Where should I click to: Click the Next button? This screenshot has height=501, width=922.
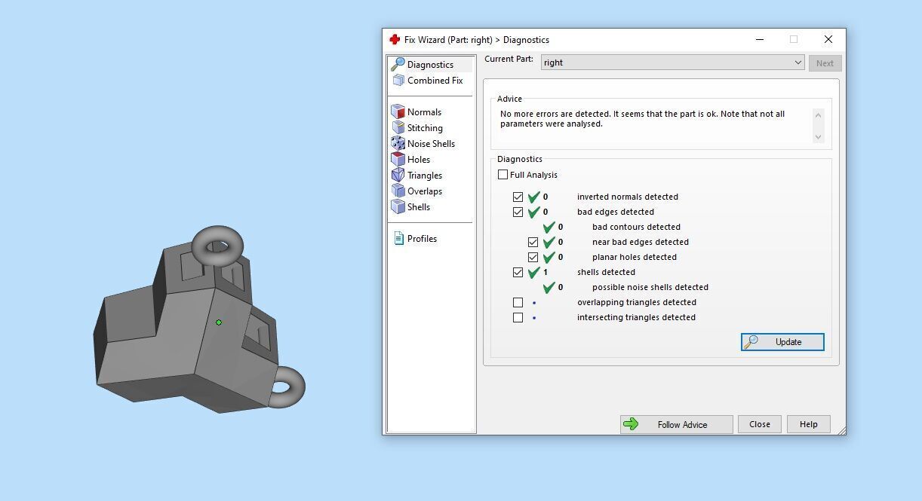pos(825,63)
